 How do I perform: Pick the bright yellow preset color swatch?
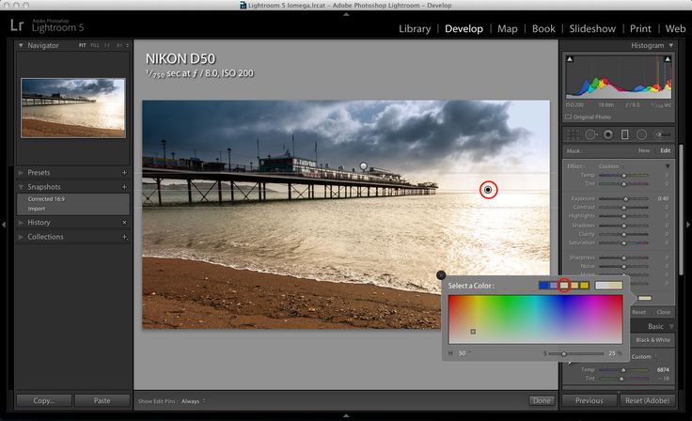[x=584, y=286]
